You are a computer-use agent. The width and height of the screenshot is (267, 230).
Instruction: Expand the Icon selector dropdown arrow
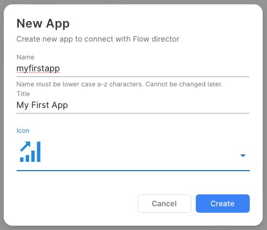click(243, 155)
